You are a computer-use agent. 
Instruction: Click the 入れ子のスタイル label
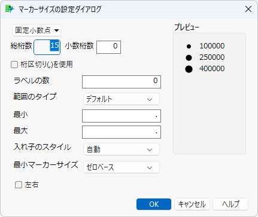click(x=43, y=147)
